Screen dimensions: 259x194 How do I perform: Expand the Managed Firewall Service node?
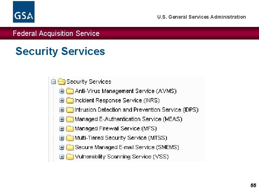click(62, 129)
